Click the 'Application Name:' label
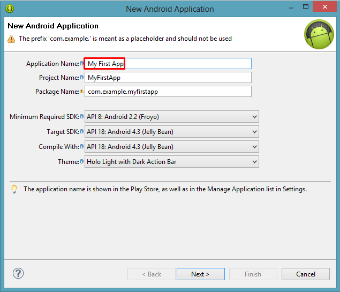The image size is (340, 292). (x=52, y=64)
